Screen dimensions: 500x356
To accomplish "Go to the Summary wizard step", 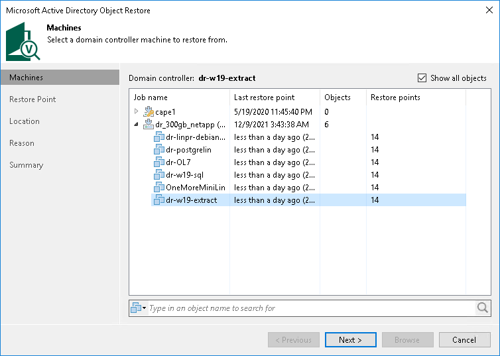I will click(26, 165).
